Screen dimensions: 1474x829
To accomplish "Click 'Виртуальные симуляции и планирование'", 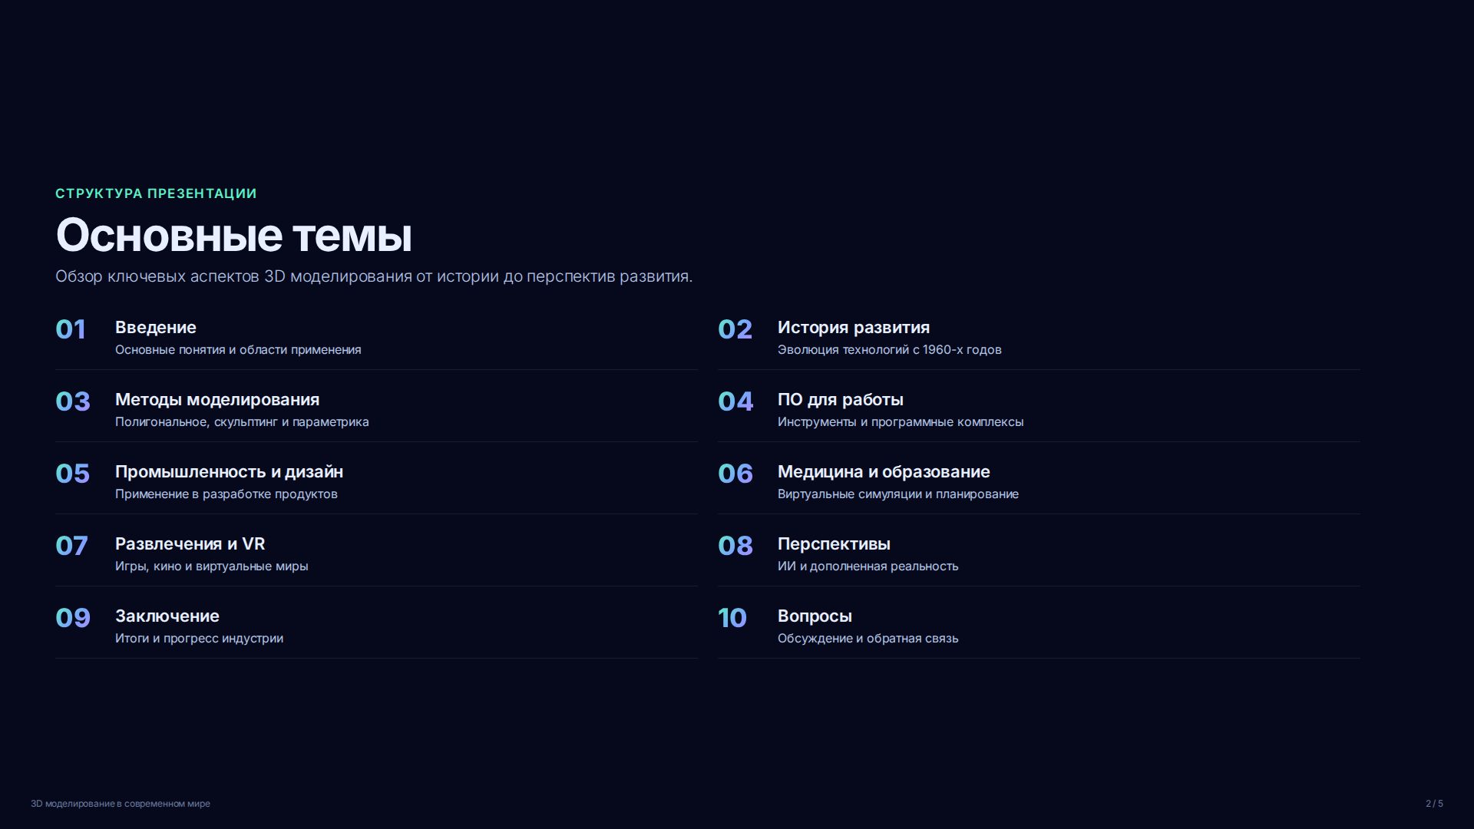I will (x=898, y=494).
